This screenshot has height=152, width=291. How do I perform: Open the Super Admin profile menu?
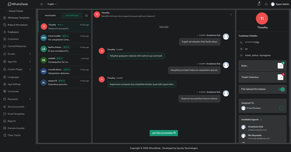tap(280, 4)
